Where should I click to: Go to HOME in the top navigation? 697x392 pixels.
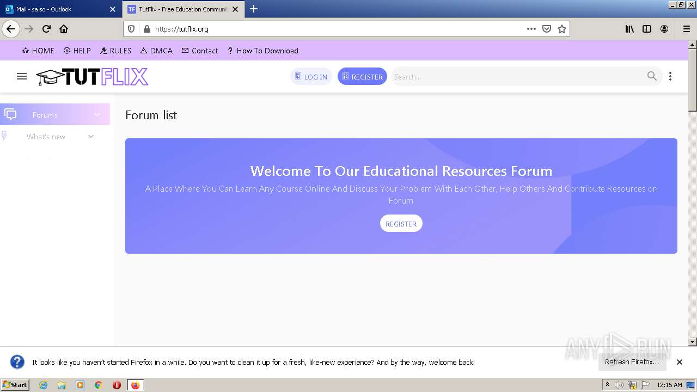click(x=38, y=51)
